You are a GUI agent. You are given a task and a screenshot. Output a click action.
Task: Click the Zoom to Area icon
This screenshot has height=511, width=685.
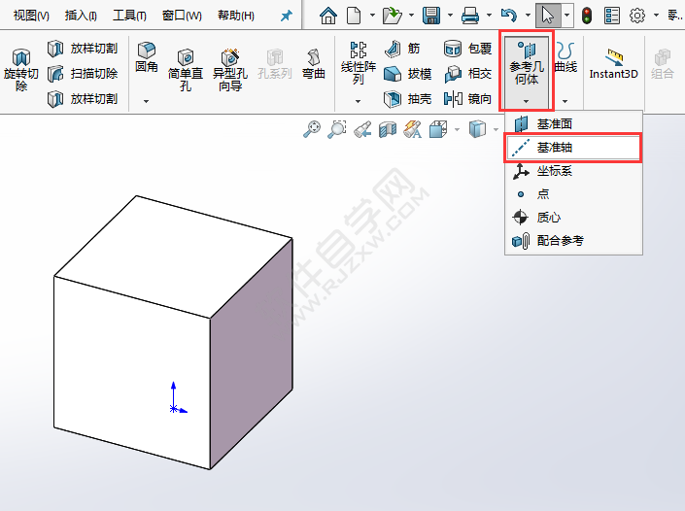337,130
